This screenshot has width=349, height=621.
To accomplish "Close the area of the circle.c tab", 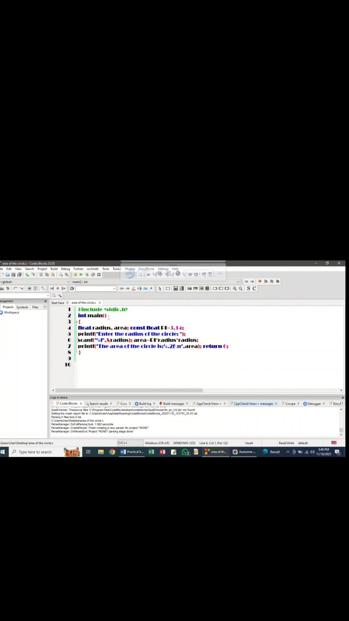I will (x=100, y=303).
